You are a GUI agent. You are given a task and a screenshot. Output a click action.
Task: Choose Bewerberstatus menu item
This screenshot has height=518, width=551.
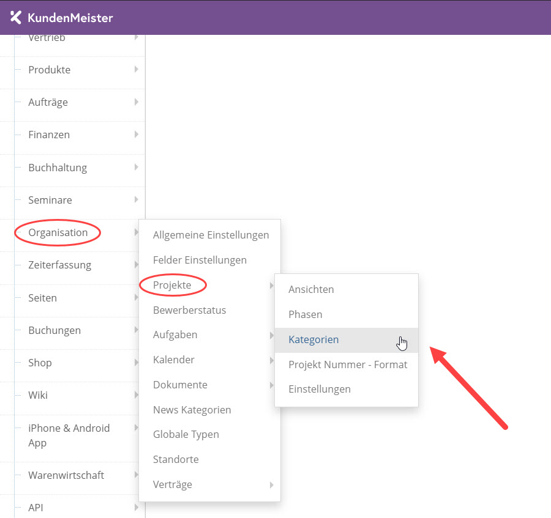tap(189, 310)
